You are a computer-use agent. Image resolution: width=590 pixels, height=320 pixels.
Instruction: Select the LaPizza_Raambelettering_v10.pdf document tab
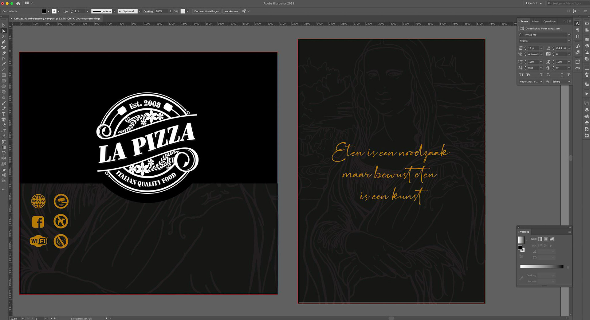coord(57,19)
